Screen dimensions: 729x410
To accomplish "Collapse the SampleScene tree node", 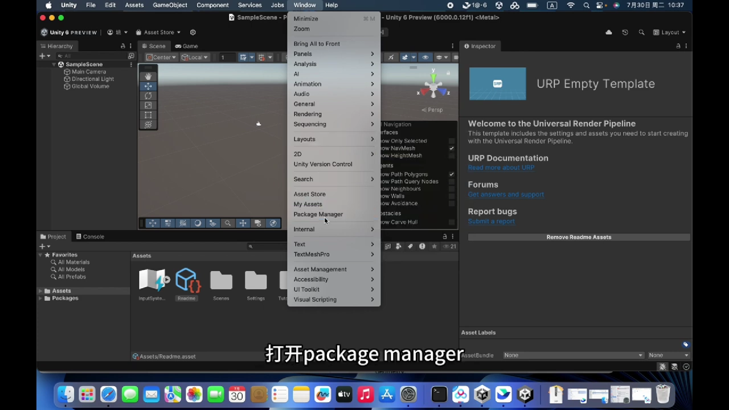I will (54, 64).
